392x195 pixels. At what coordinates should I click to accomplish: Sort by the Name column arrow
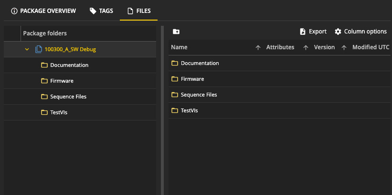click(258, 47)
